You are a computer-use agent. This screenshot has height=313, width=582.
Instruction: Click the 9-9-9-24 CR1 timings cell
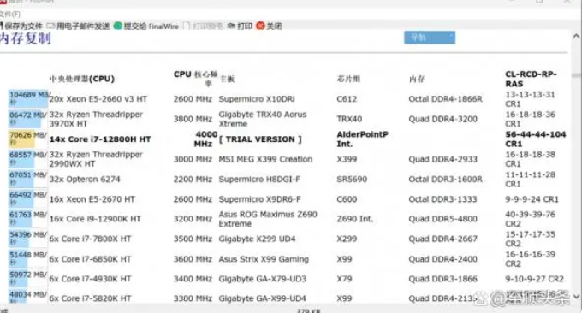532,199
